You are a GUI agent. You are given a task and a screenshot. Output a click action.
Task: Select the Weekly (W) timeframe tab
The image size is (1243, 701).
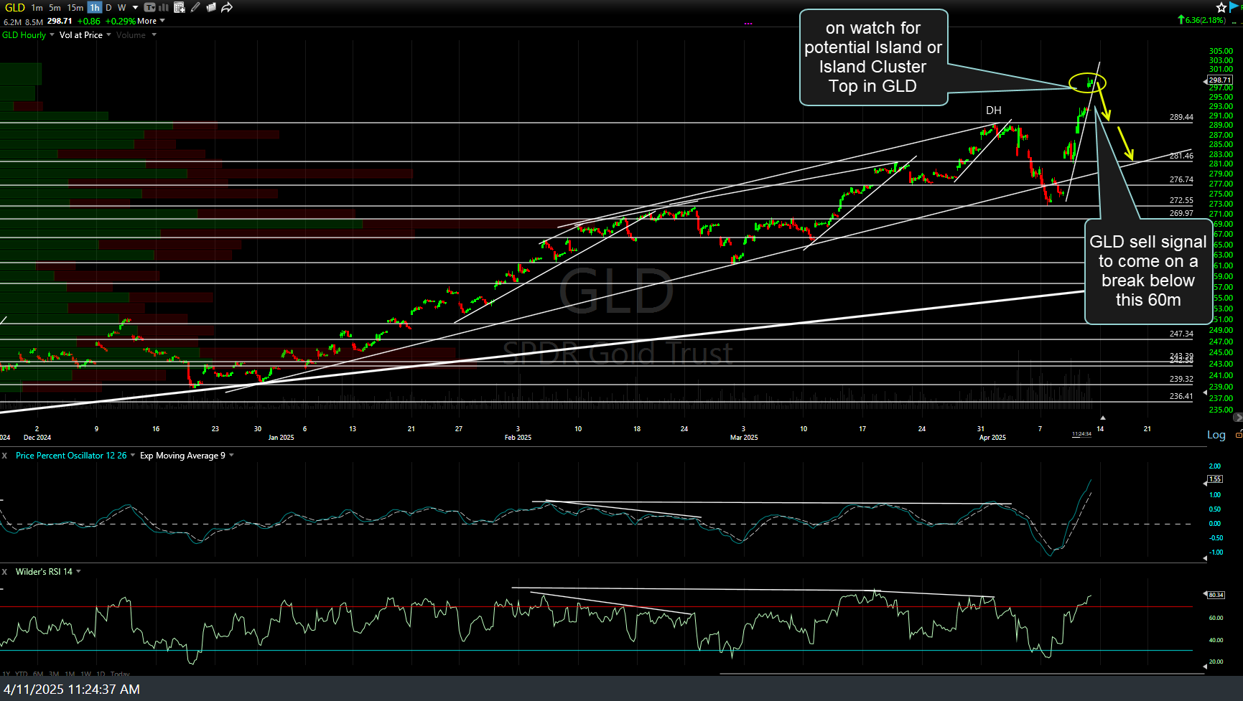pos(121,7)
